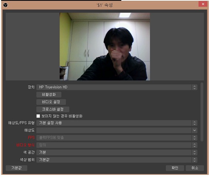Screen dimensions: 209x180
Task: Select the HP Truevision HD device combo box
Action: (117, 87)
